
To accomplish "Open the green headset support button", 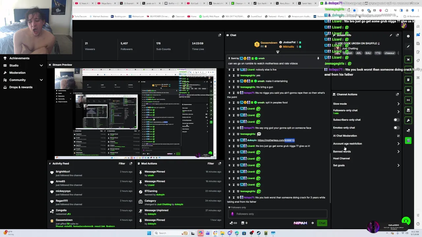I will [x=406, y=221].
